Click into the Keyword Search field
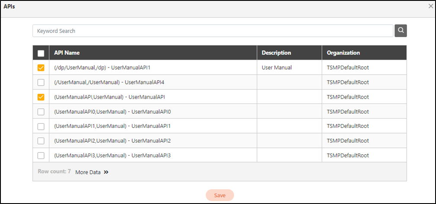Image resolution: width=436 pixels, height=204 pixels. 213,31
